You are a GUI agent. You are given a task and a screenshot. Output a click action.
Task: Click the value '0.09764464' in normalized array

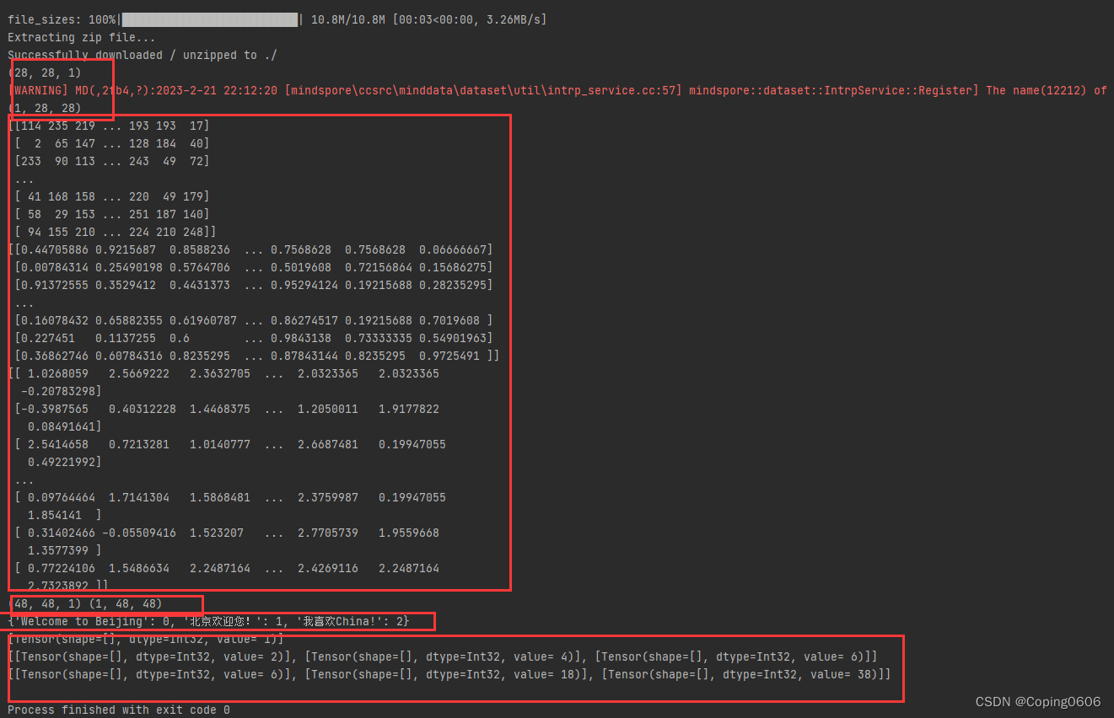[x=62, y=497]
